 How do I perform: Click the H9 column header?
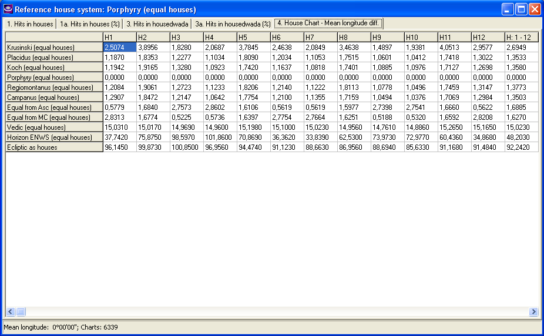click(388, 37)
